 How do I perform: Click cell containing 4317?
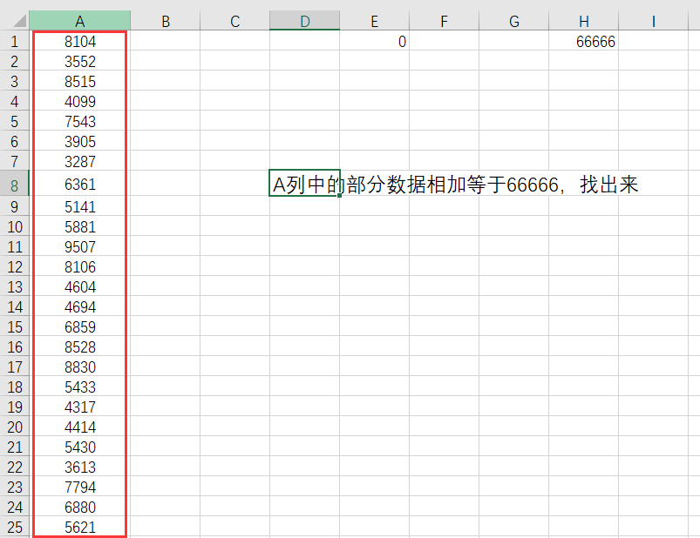pos(80,407)
